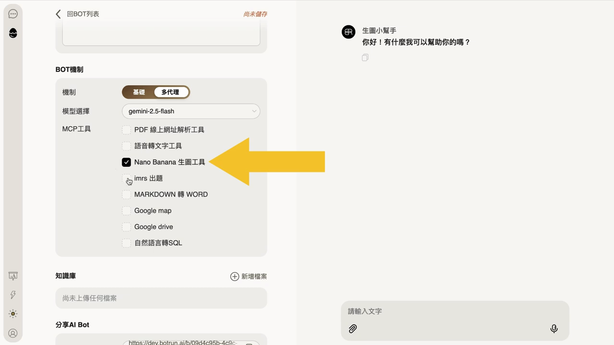Switch mechanism to 多代理
This screenshot has width=614, height=345.
click(x=170, y=92)
